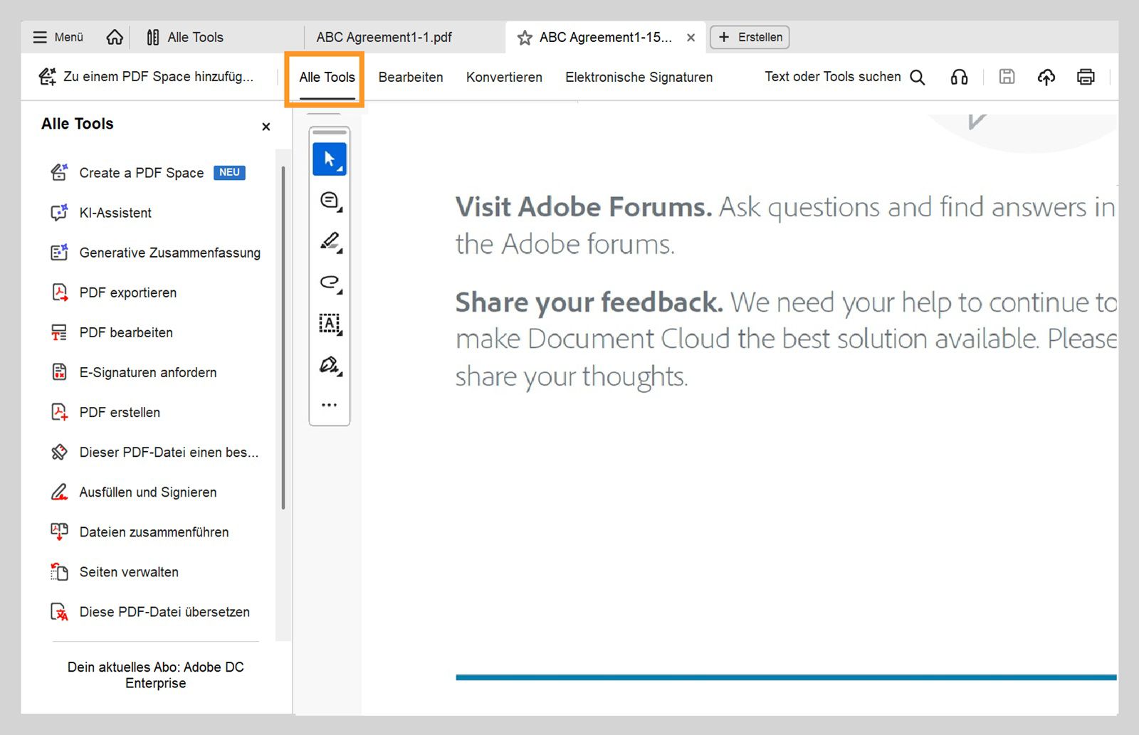Choose the comment tool in the quick toolbar
Screen dimensions: 1139x735
pos(330,201)
